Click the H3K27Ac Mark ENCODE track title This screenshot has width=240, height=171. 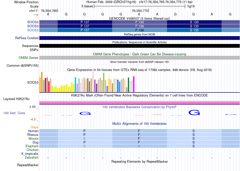point(139,95)
